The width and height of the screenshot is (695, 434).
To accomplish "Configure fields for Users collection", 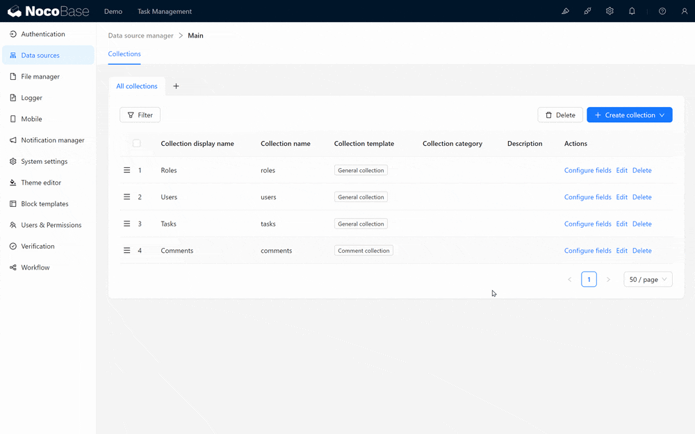I will pyautogui.click(x=587, y=197).
